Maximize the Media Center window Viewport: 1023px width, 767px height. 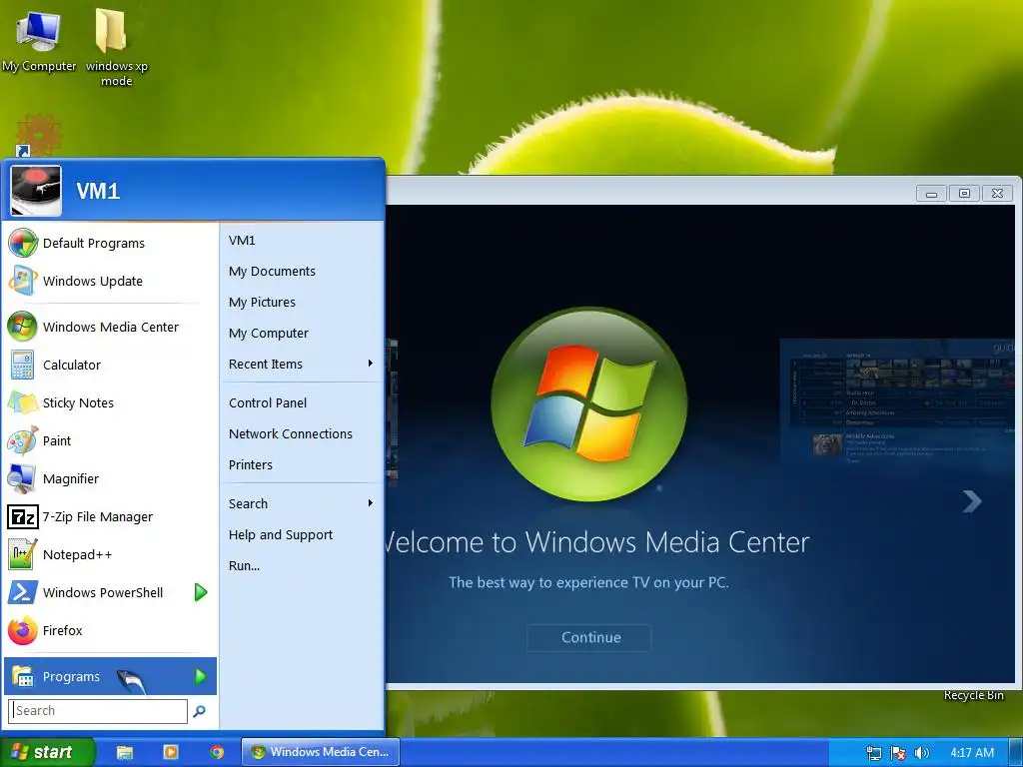point(964,193)
